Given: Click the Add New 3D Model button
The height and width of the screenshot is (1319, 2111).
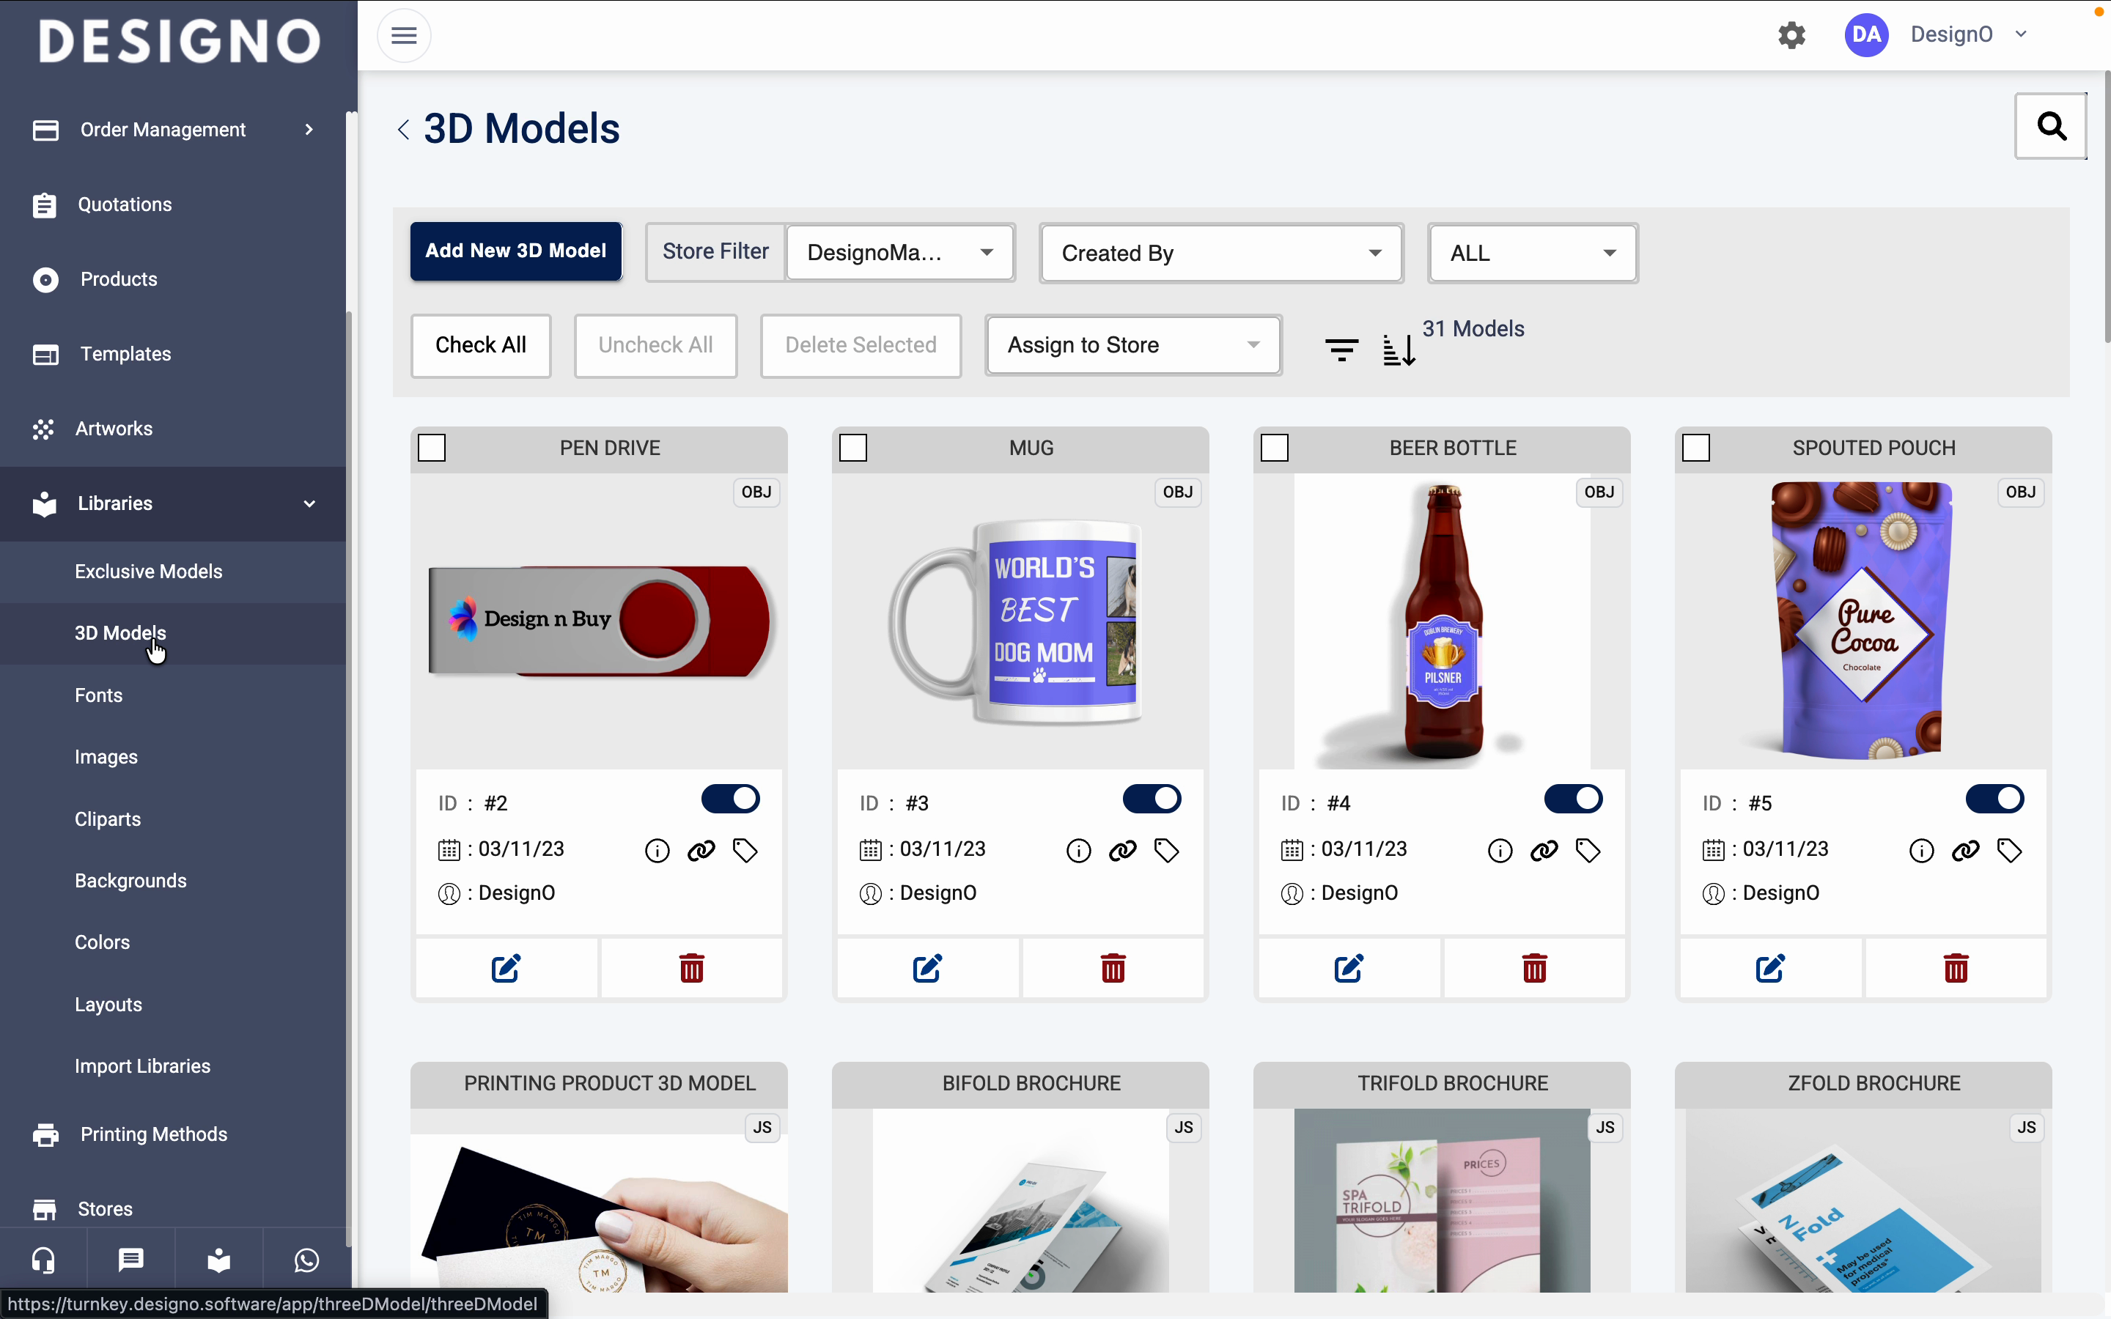Looking at the screenshot, I should [515, 251].
